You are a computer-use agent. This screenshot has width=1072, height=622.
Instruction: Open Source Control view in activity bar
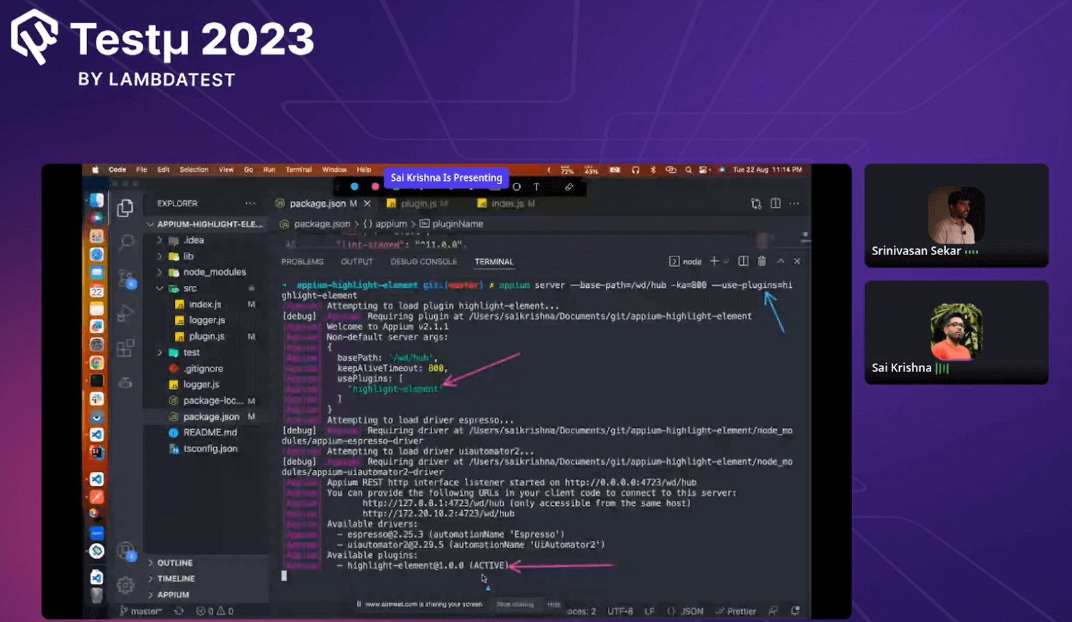point(126,279)
